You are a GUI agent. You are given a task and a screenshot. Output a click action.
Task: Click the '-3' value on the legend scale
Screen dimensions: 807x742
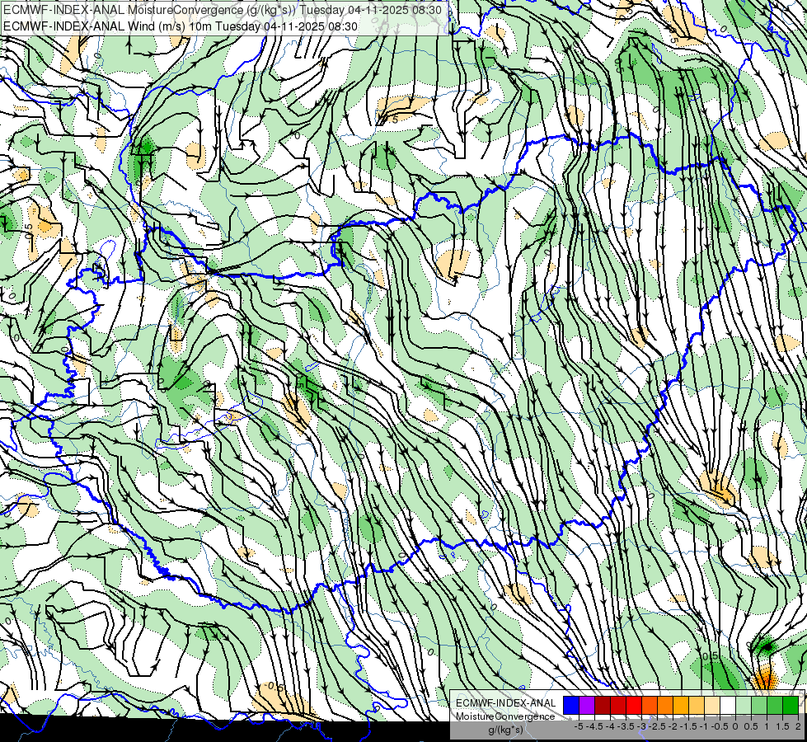pyautogui.click(x=642, y=726)
